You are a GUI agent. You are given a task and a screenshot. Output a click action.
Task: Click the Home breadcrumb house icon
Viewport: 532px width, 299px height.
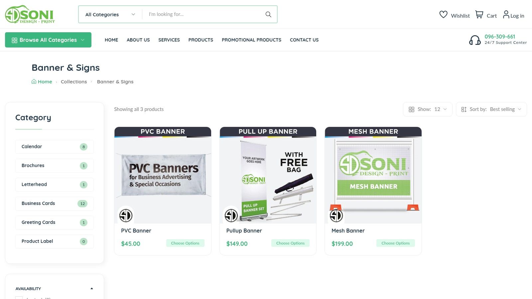point(34,82)
